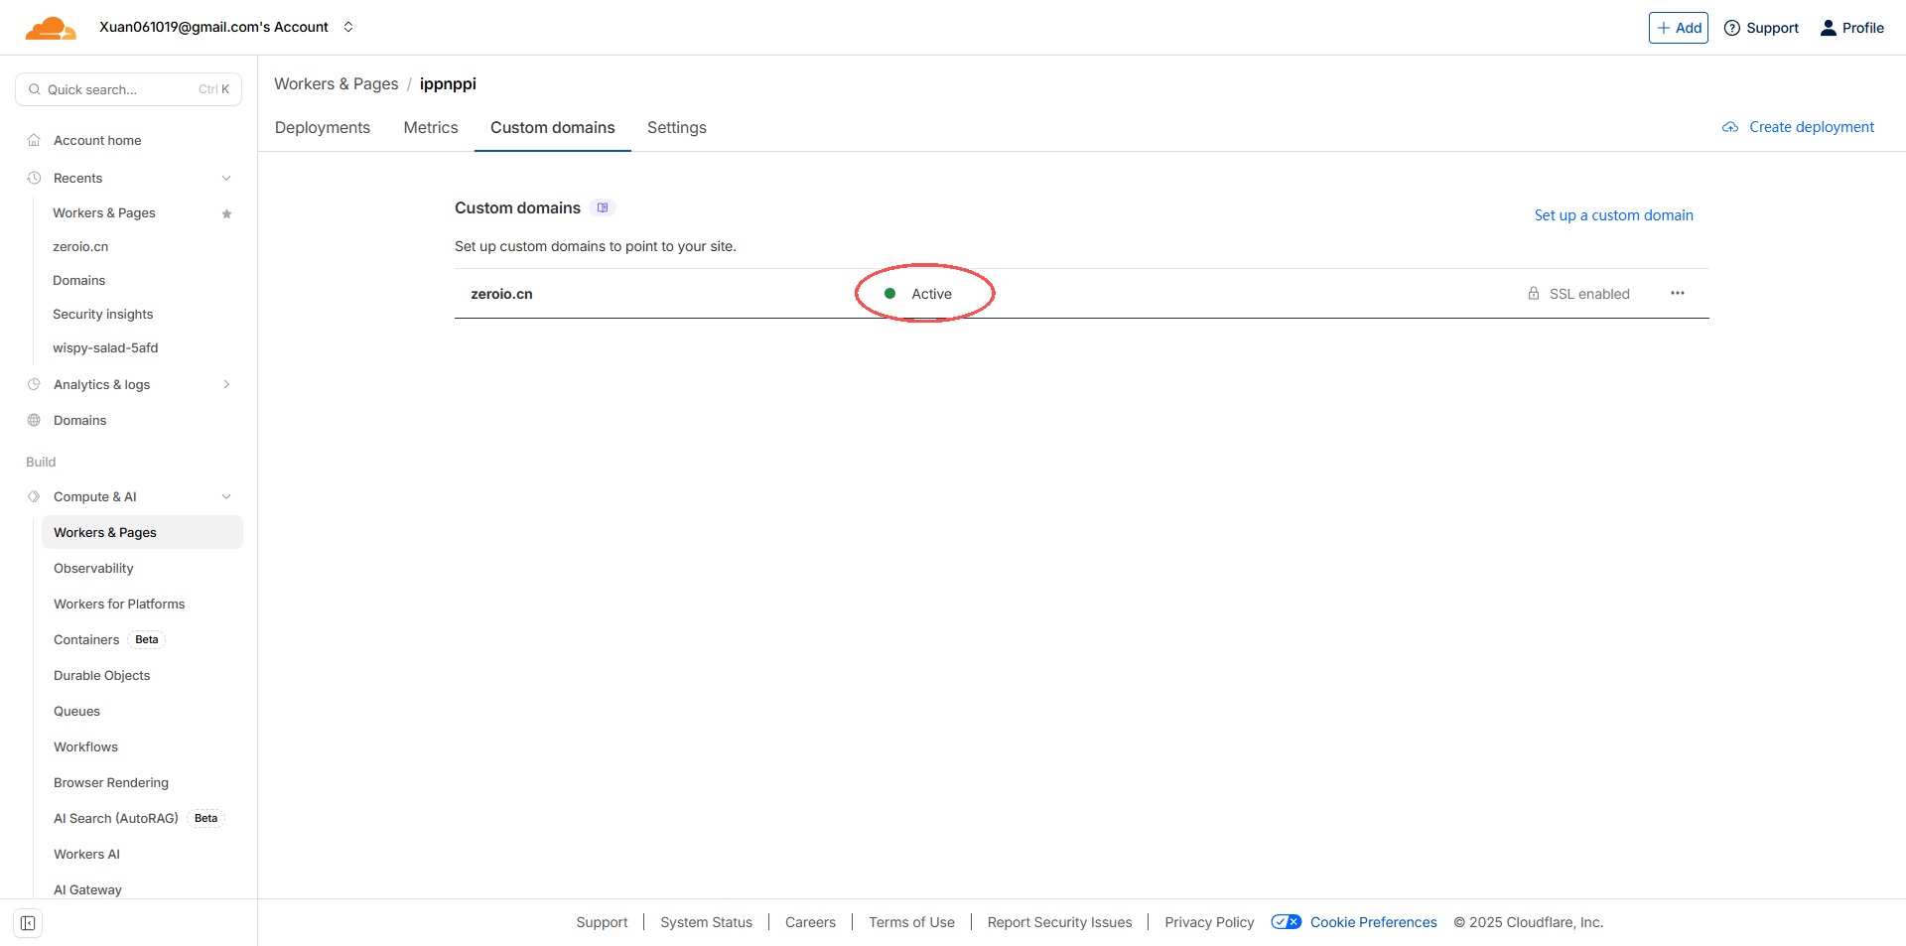Open footer Support link
The image size is (1906, 946).
(602, 922)
